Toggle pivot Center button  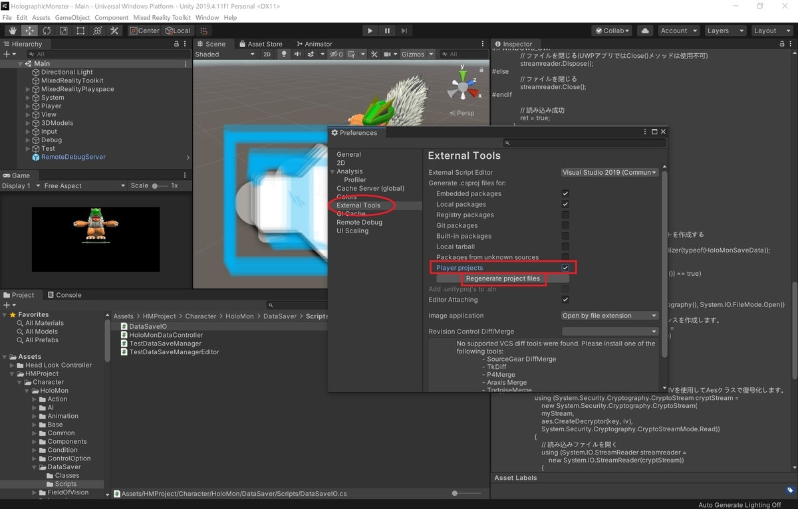coord(144,31)
